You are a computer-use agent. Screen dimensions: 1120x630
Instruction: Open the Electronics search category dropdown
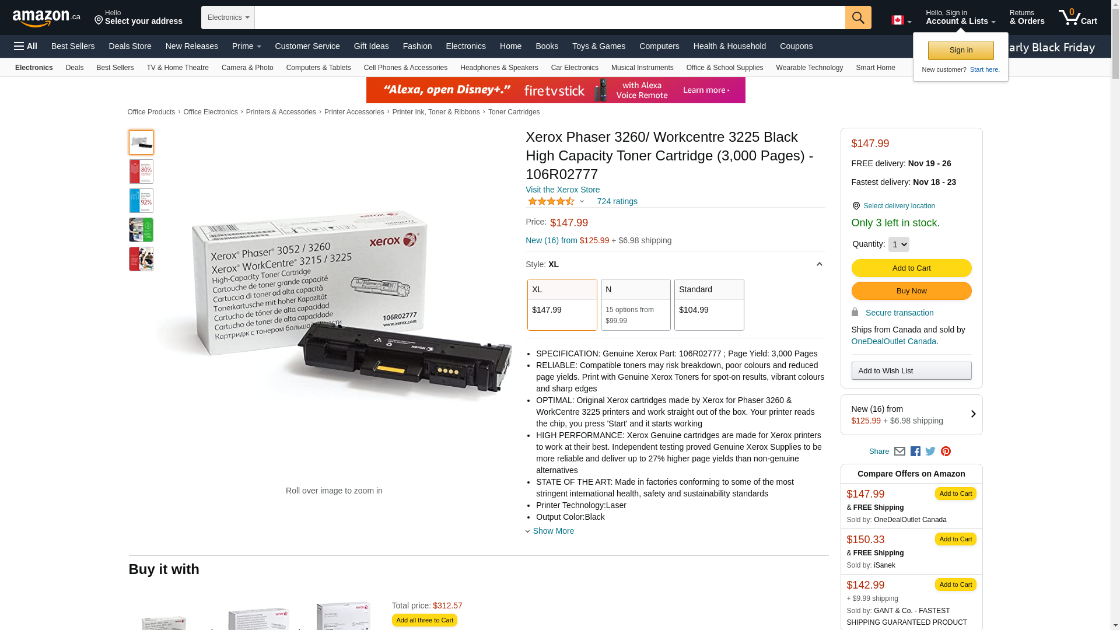point(228,17)
